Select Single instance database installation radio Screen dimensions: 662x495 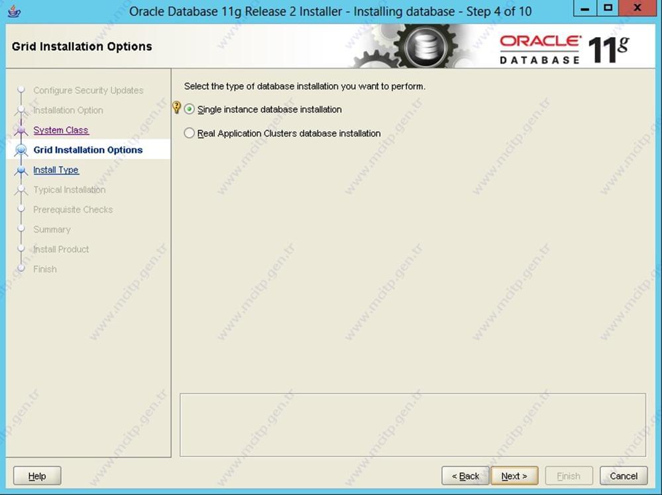coord(189,109)
